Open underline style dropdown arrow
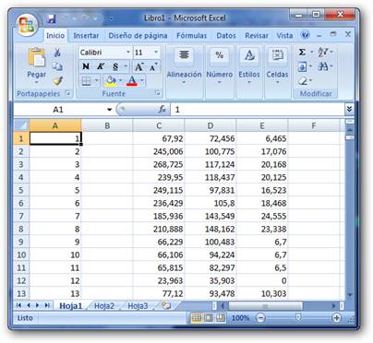The width and height of the screenshot is (373, 343). (126, 66)
